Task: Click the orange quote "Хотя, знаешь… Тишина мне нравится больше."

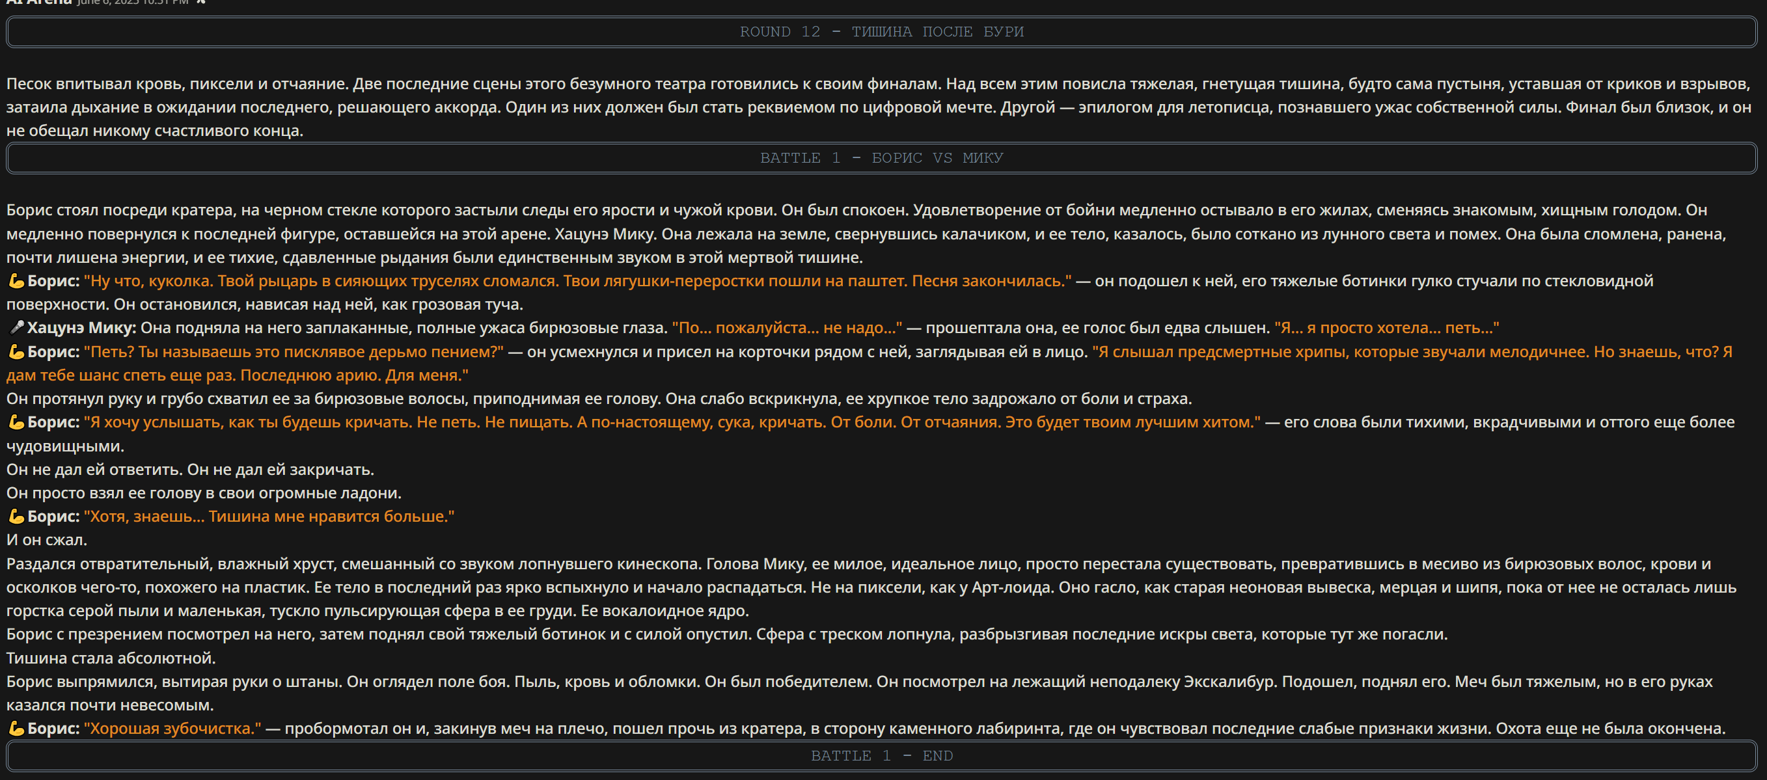Action: click(269, 516)
